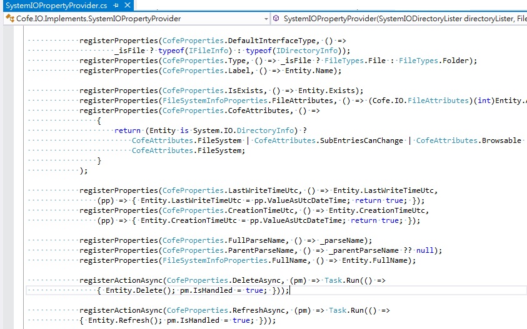This screenshot has height=329, width=527.
Task: Open the Cofe.IO.Implements.SystemIOPropertyProvider class dropdown
Action: pos(137,19)
